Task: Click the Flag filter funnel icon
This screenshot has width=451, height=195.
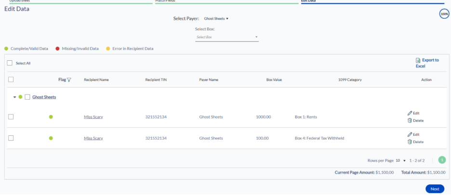Action: (69, 80)
